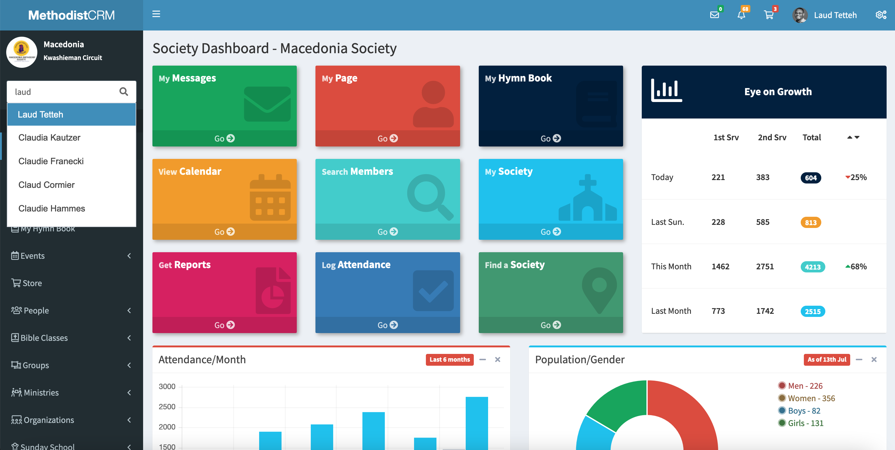Screen dimensions: 895x450
Task: Click Go on View Calendar card
Action: click(x=224, y=232)
